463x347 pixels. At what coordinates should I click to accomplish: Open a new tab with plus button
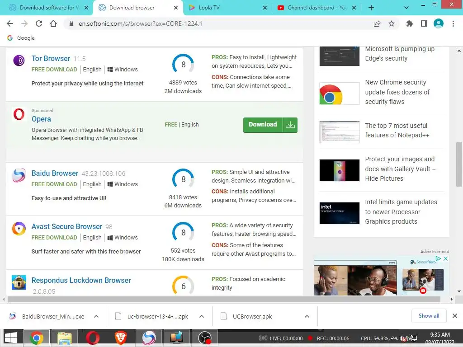(371, 8)
